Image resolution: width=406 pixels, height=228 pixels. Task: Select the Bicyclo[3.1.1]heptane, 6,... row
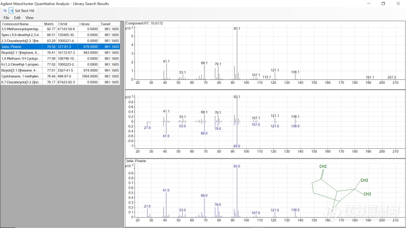click(60, 53)
